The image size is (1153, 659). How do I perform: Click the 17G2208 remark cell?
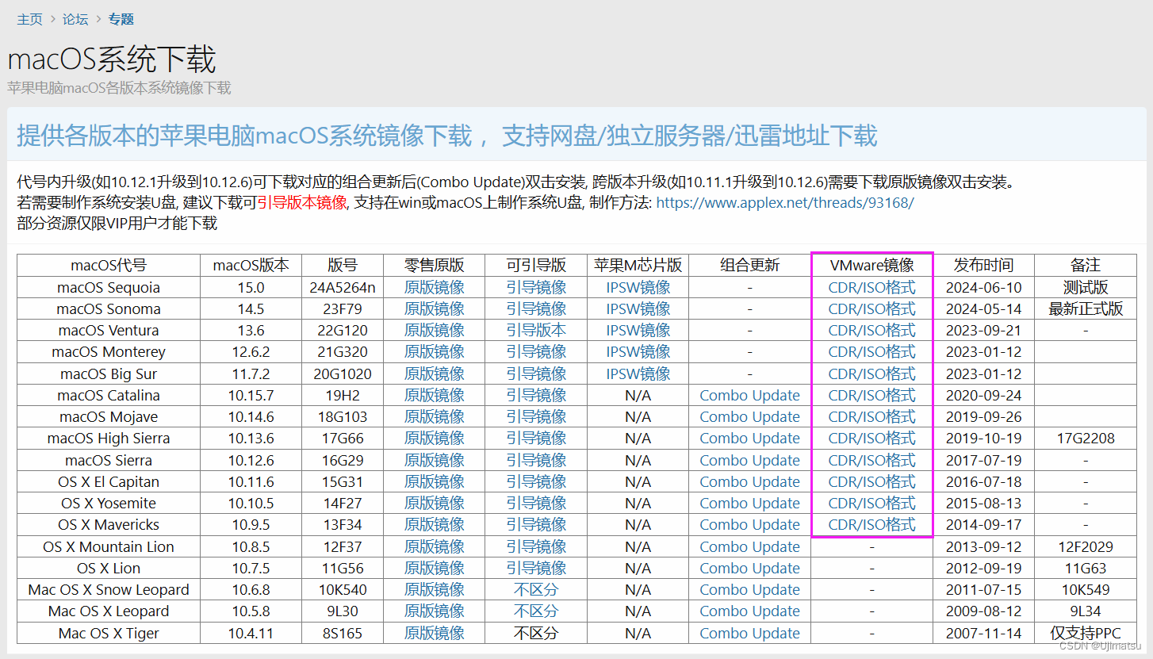click(x=1086, y=438)
